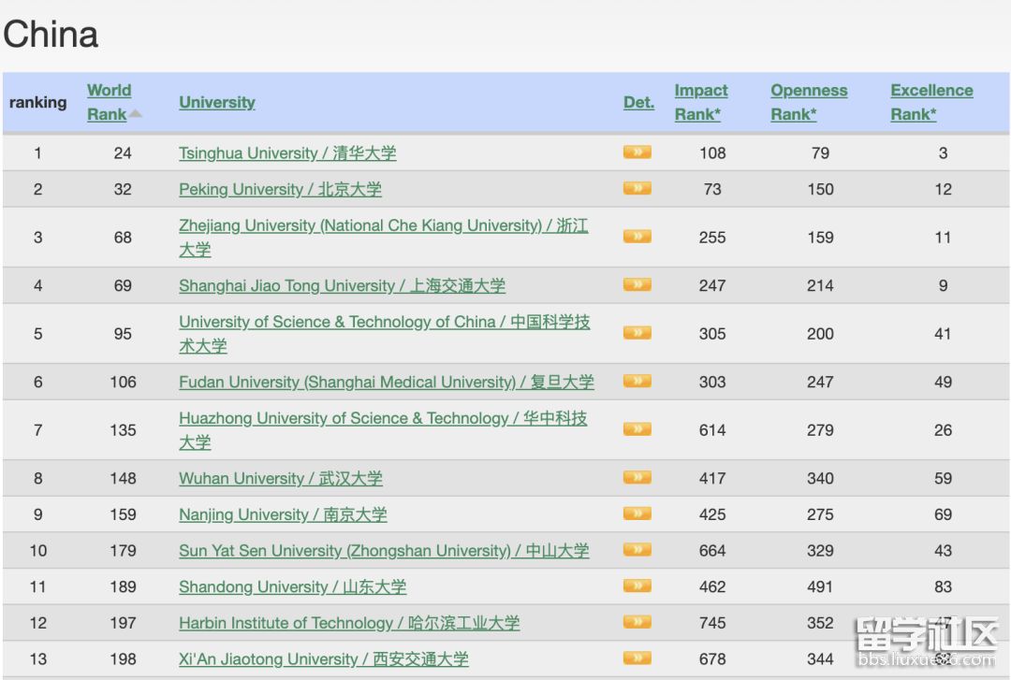Select impact rank 614 cell
Screen dimensions: 1011x680
pyautogui.click(x=712, y=430)
